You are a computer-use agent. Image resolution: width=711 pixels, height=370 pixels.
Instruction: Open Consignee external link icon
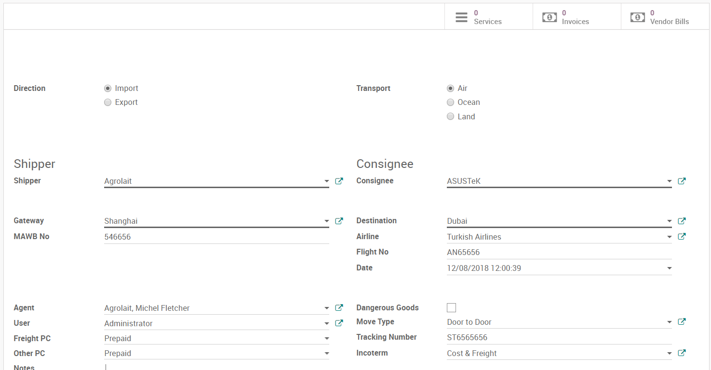(x=682, y=181)
